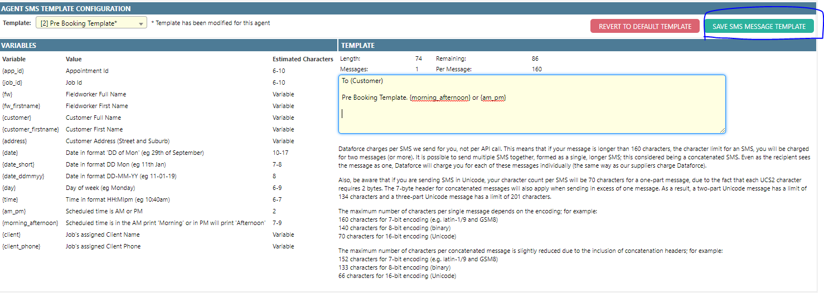Image resolution: width=824 pixels, height=293 pixels.
Task: Select the {app_id} variable row
Action: 13,71
